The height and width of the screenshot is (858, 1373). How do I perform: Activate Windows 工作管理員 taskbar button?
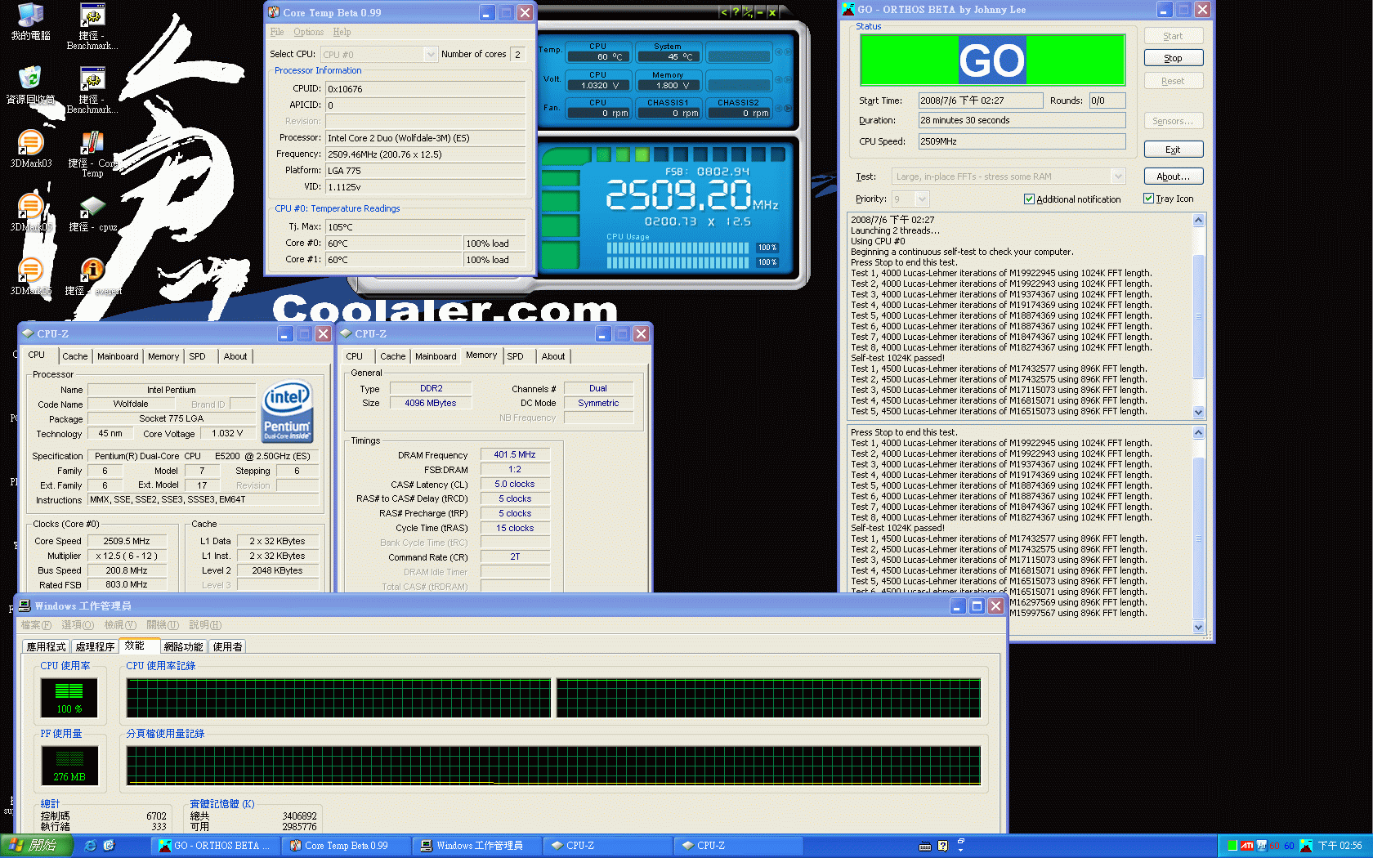[x=476, y=846]
